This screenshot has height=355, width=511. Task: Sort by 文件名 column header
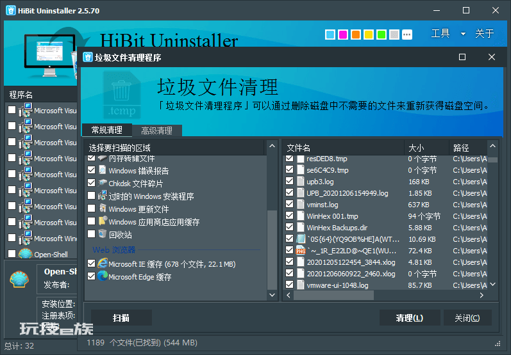343,148
